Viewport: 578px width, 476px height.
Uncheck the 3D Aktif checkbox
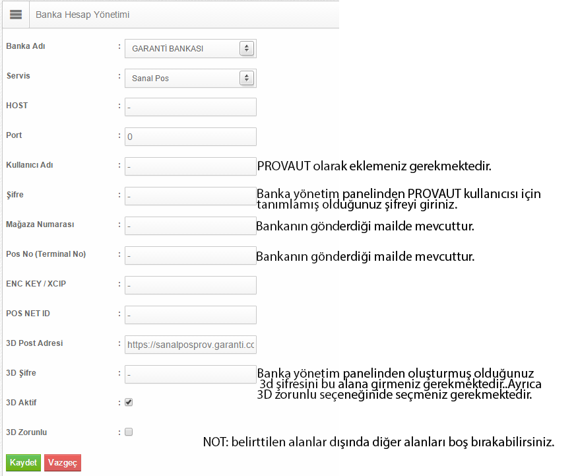tap(129, 402)
